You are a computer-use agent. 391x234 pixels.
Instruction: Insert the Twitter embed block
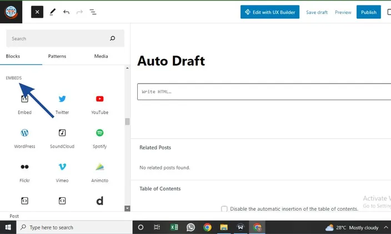[x=62, y=104]
